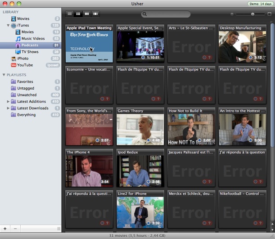Select Merckx et Schleck error tile
The height and width of the screenshot is (239, 275).
[191, 209]
